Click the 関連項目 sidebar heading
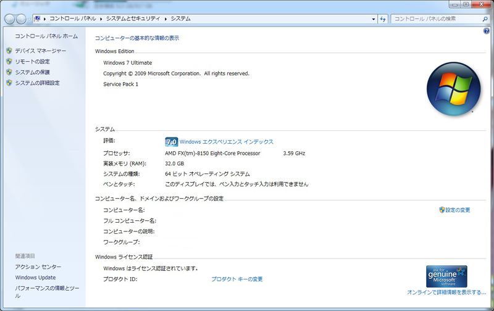Viewport: 494px width, 311px height. click(x=25, y=256)
